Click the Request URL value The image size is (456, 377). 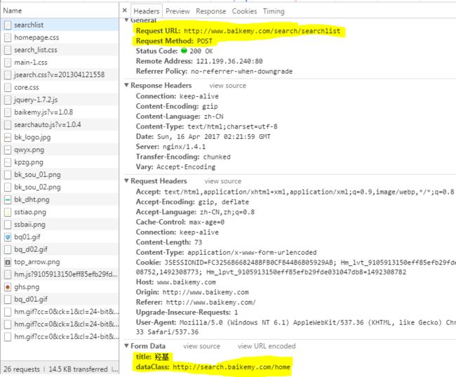click(x=262, y=31)
